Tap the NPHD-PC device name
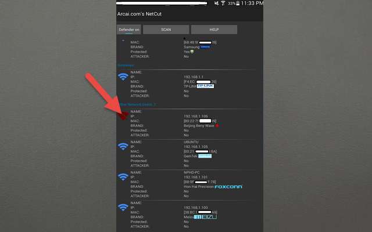Screen dimensions: 372x232 (x=192, y=172)
